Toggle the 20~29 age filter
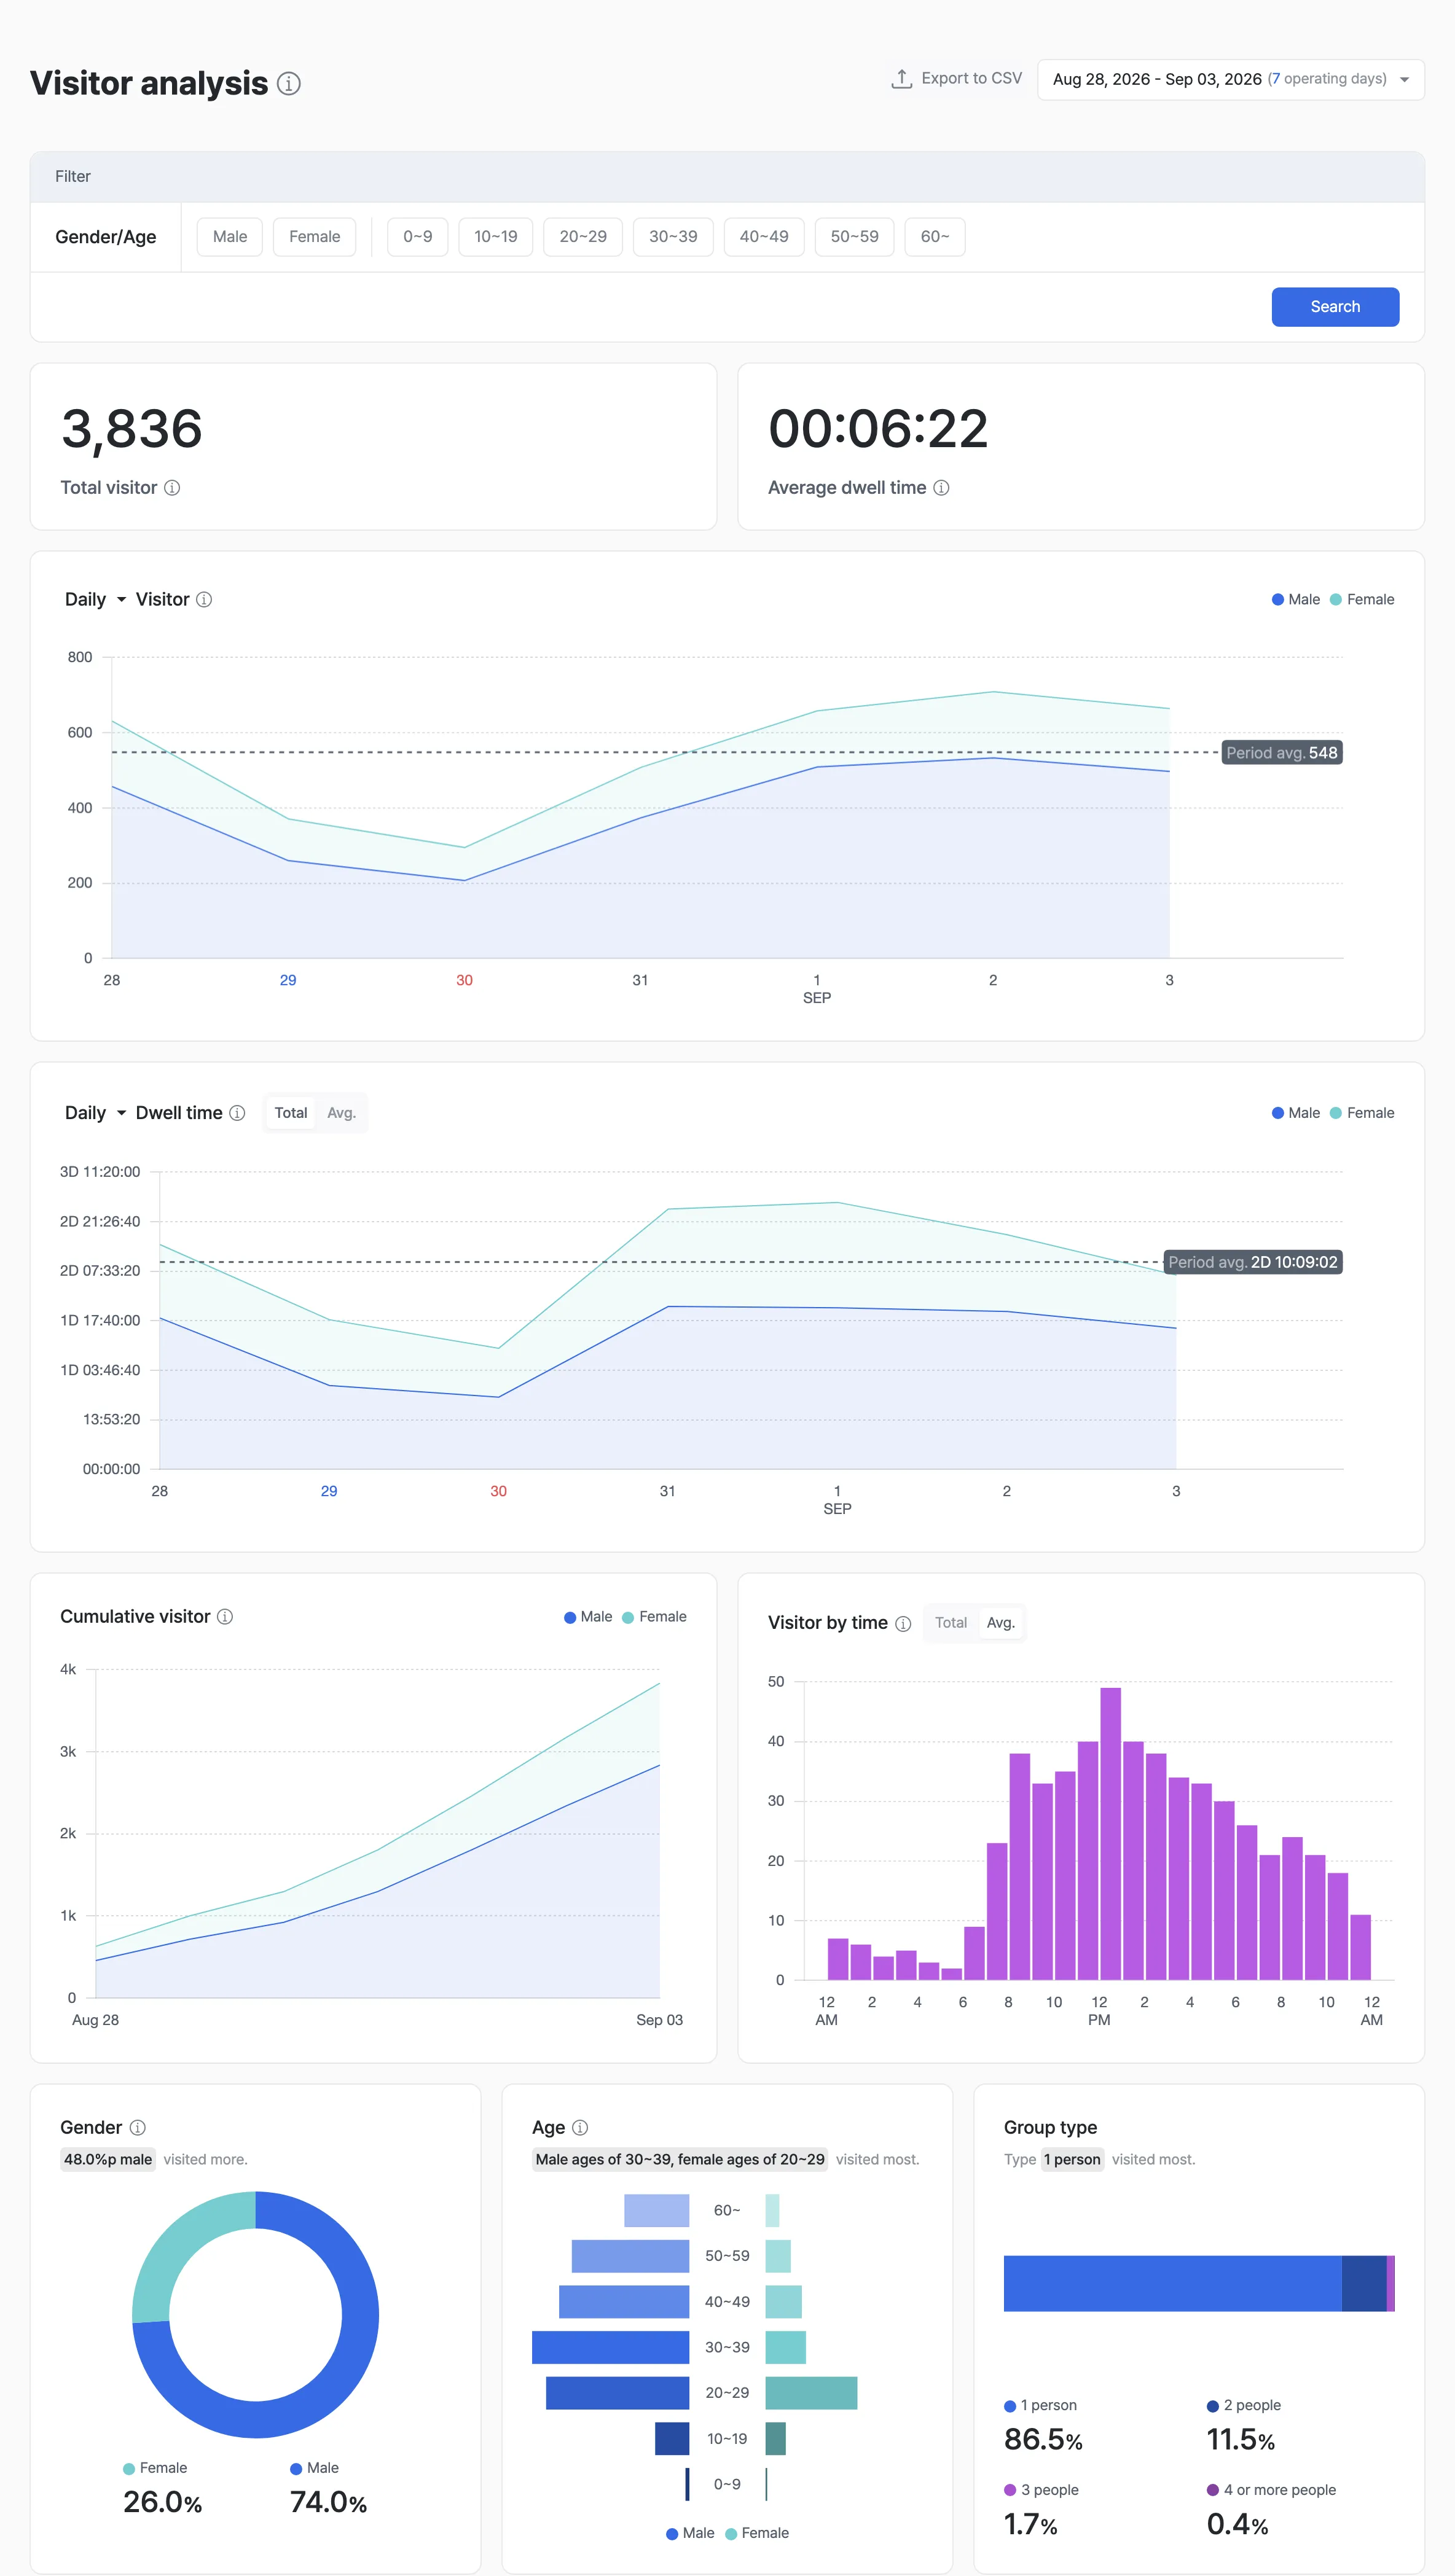The image size is (1455, 2576). point(583,237)
